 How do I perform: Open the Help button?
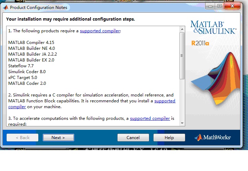tap(169, 137)
